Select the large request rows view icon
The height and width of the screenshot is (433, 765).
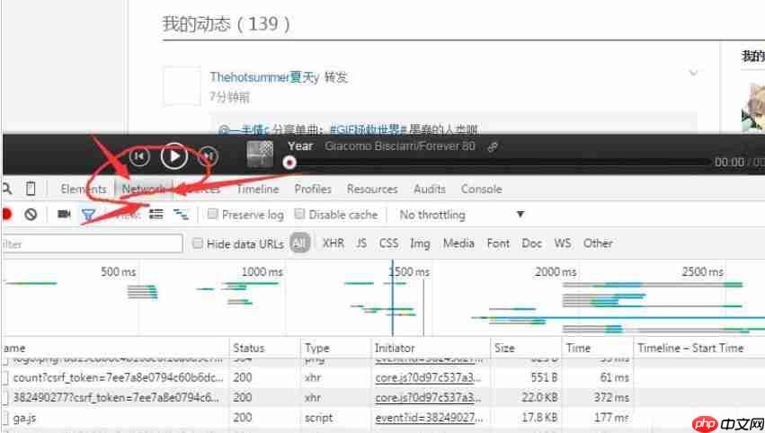pyautogui.click(x=156, y=215)
